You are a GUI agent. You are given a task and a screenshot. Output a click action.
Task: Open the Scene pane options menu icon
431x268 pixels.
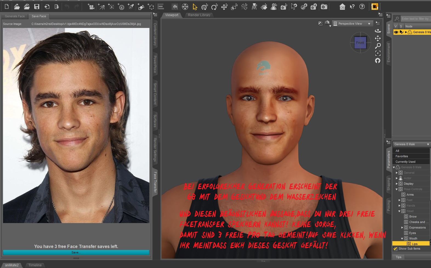(x=389, y=16)
